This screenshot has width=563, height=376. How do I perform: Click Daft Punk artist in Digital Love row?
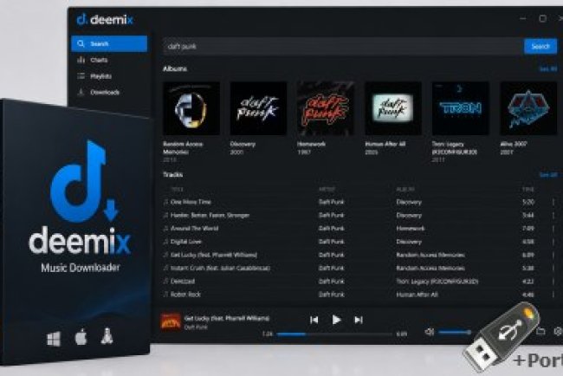331,242
